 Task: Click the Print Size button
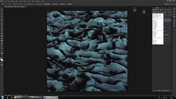pyautogui.click(x=70, y=4)
